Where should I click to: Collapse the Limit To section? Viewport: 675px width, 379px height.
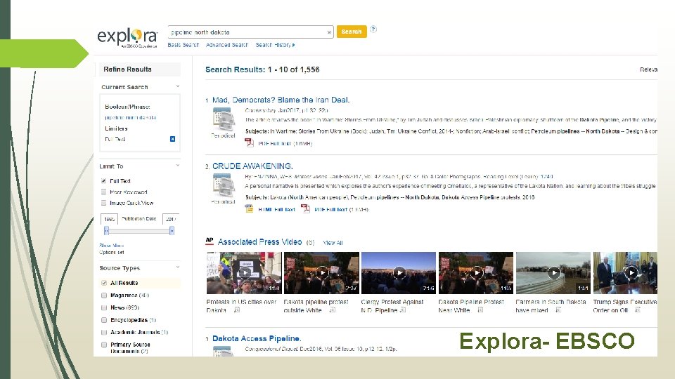tap(178, 166)
